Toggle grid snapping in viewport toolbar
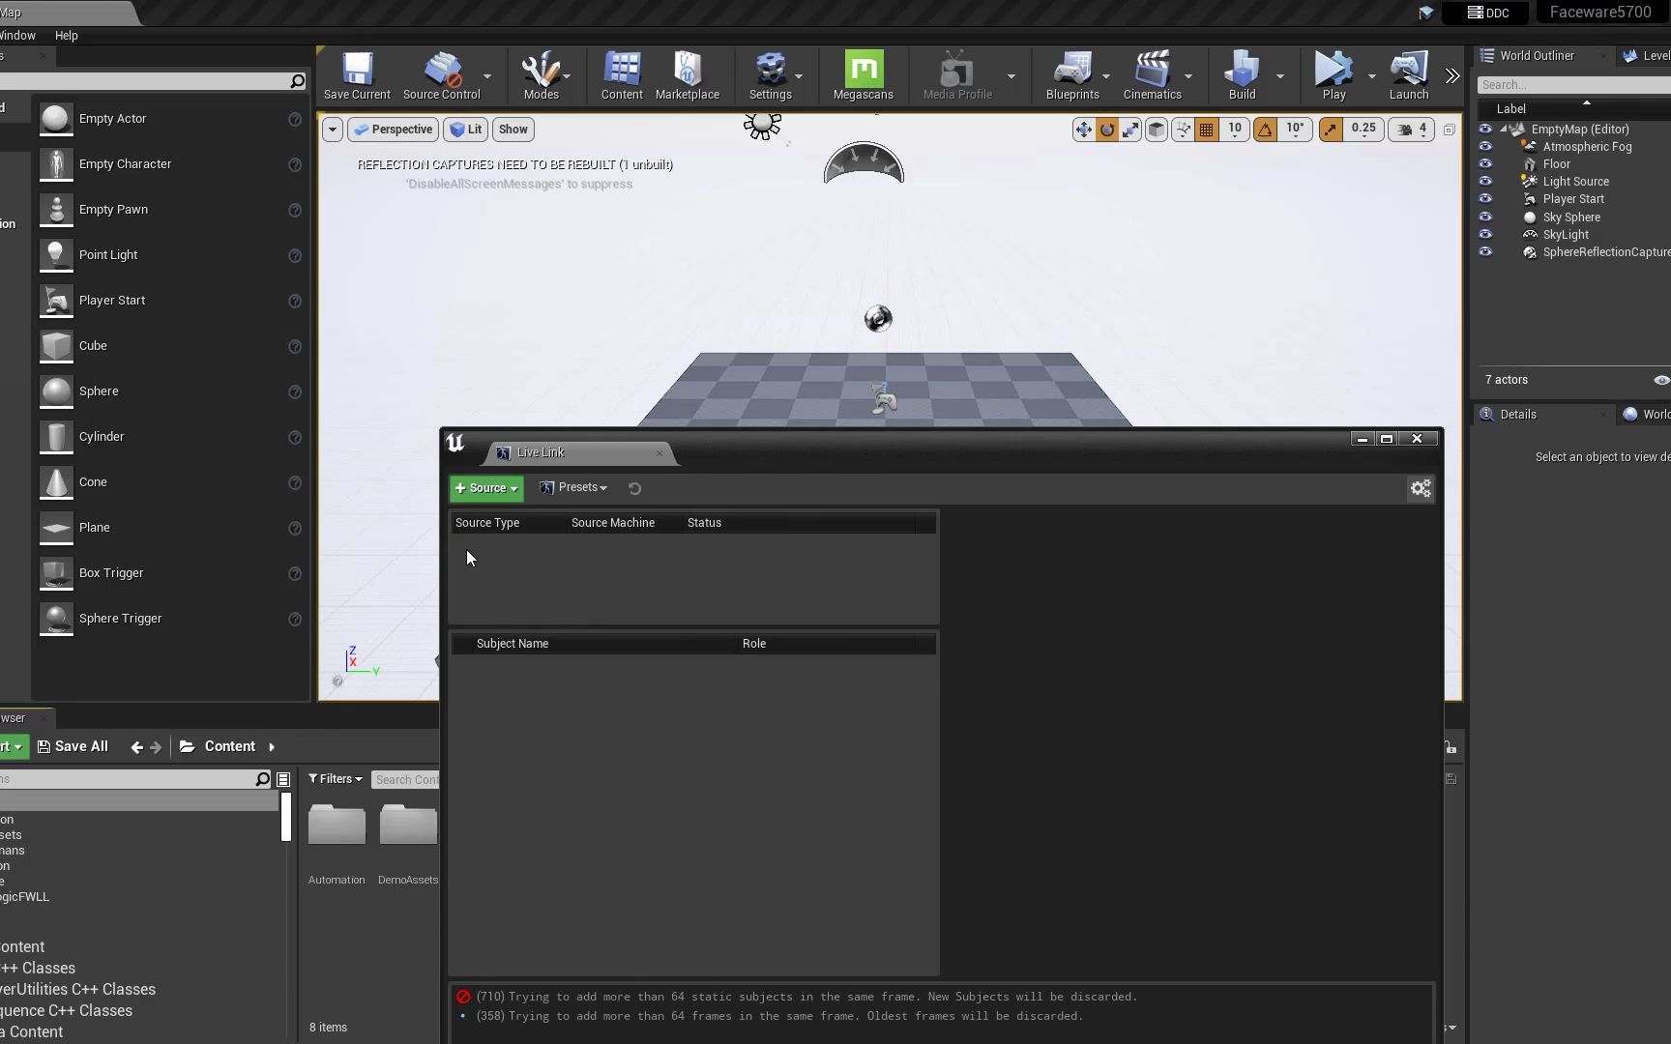Viewport: 1671px width, 1044px height. click(1205, 129)
